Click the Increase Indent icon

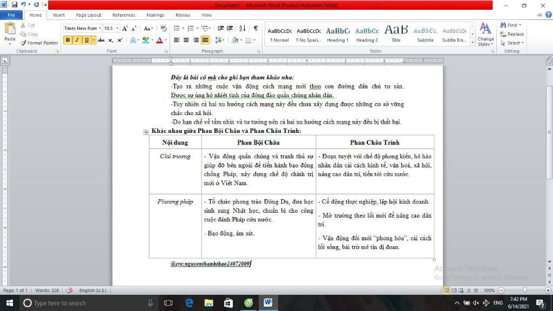click(230, 29)
